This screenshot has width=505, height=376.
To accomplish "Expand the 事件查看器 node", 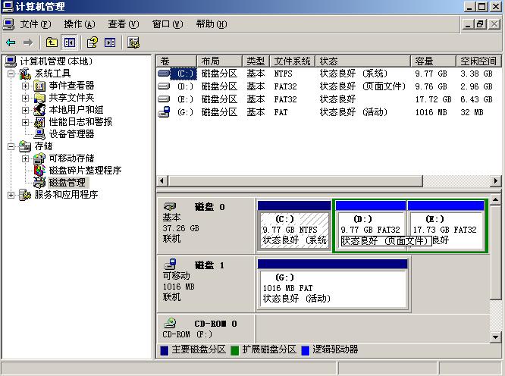I will (26, 86).
